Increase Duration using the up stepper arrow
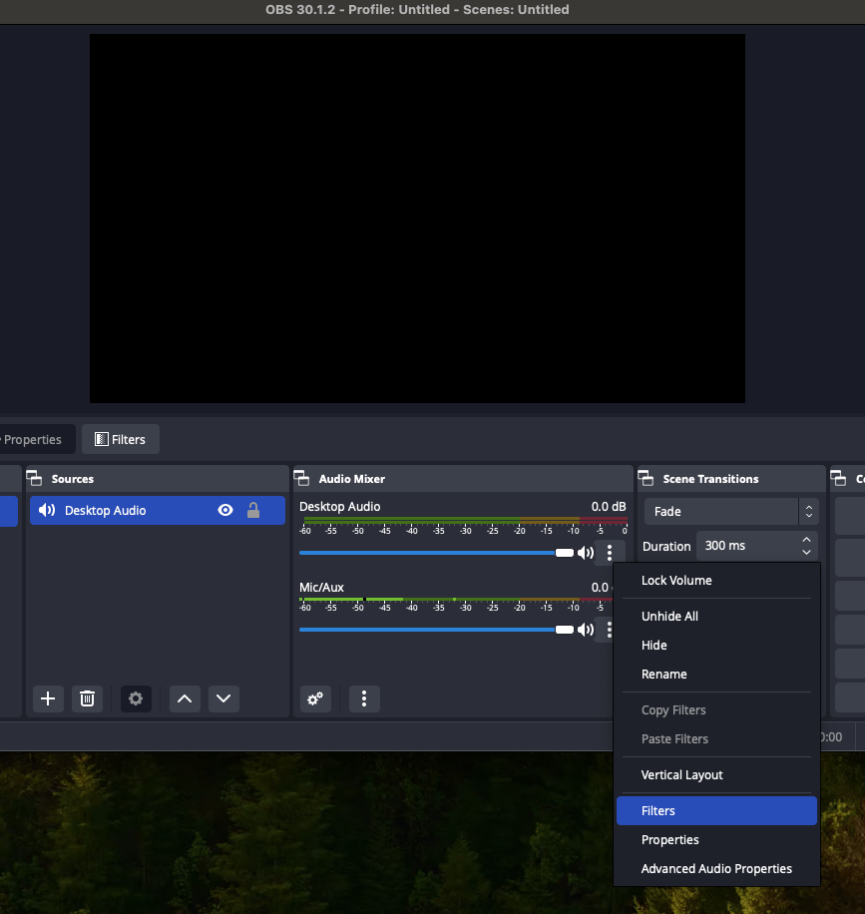 806,539
